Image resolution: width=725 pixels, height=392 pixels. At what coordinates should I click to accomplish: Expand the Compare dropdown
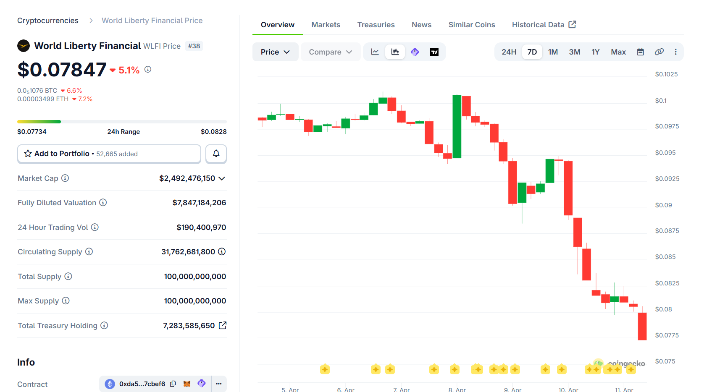click(x=330, y=52)
